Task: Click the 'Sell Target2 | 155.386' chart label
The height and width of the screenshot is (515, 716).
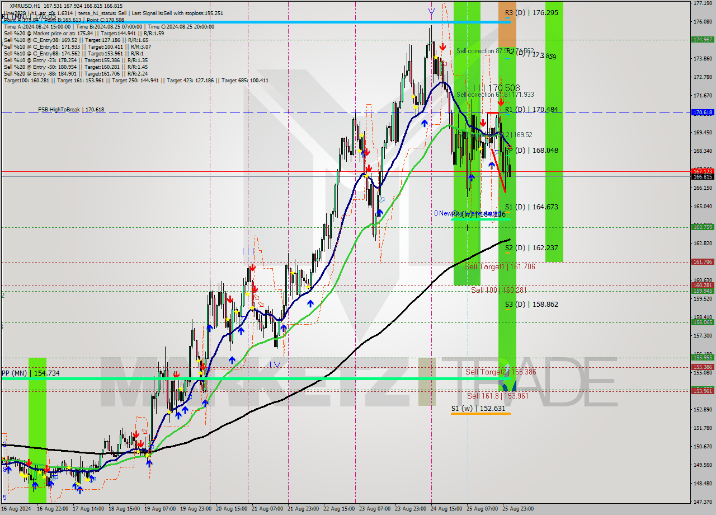Action: (501, 372)
